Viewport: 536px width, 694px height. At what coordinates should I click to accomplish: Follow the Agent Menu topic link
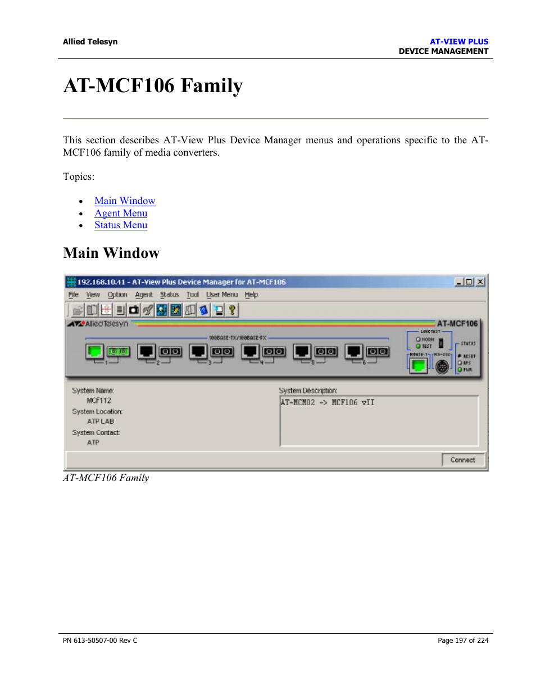[x=121, y=213]
